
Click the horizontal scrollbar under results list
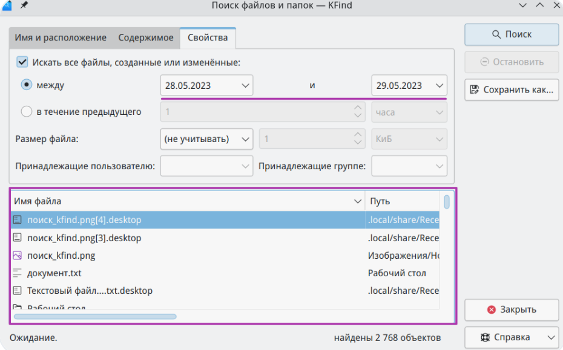(x=95, y=316)
